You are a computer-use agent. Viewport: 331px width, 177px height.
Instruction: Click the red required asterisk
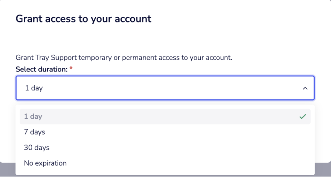[x=71, y=70]
